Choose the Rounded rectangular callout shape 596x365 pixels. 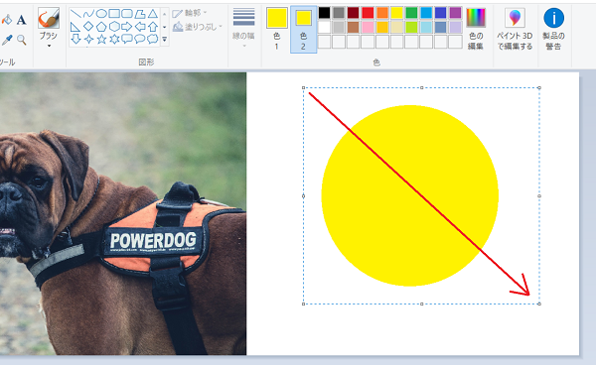click(127, 39)
